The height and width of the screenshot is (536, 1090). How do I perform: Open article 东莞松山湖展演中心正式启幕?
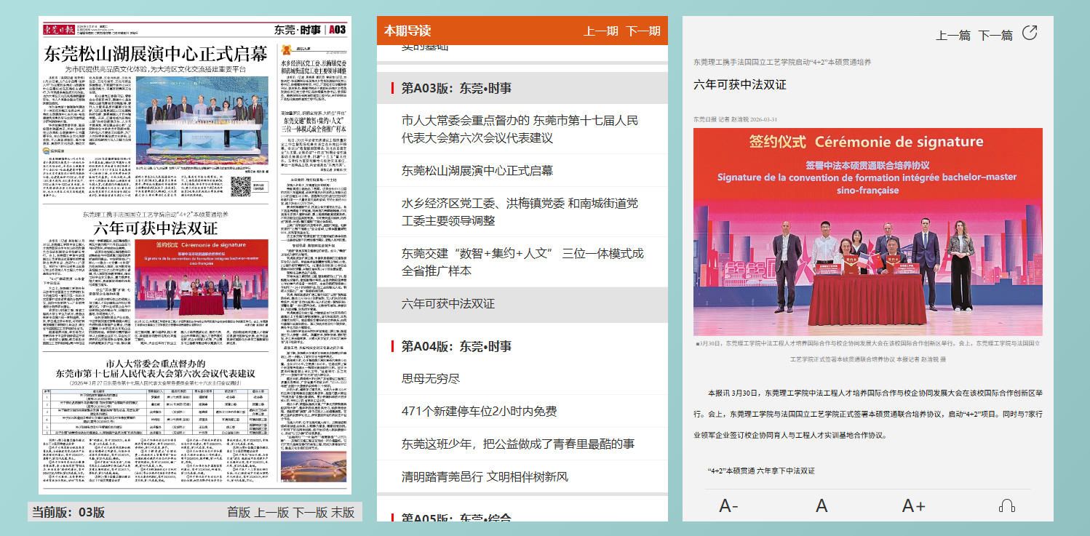pyautogui.click(x=477, y=170)
